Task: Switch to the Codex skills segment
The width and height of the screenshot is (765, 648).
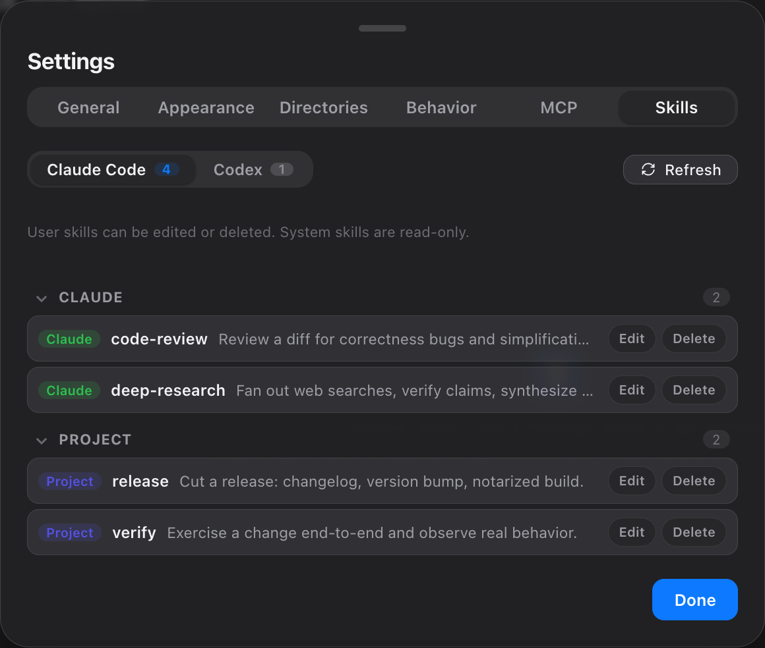Action: (x=253, y=169)
